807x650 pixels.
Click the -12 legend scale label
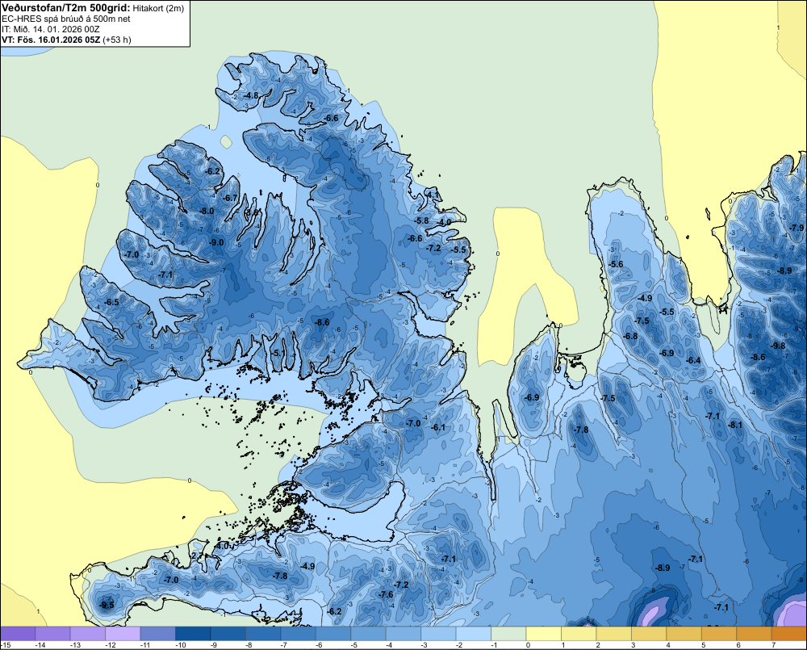(110, 645)
